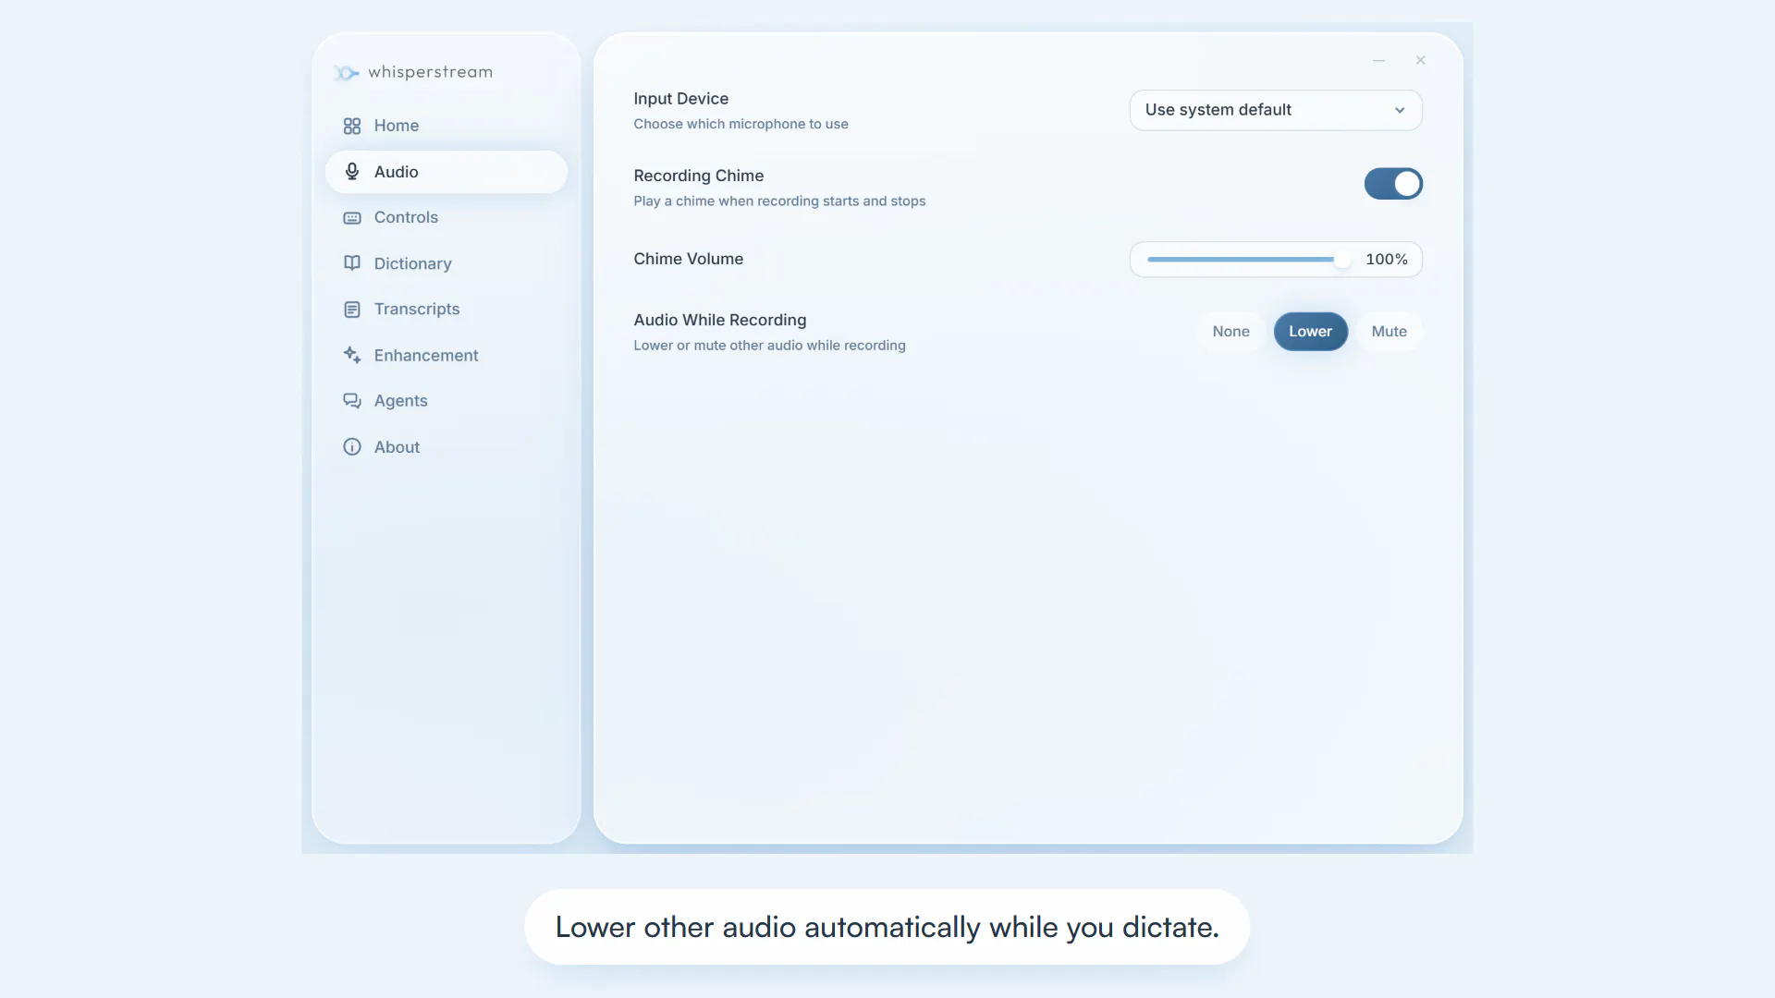The image size is (1775, 998).
Task: Minimize the whisperstream window
Action: coord(1378,60)
